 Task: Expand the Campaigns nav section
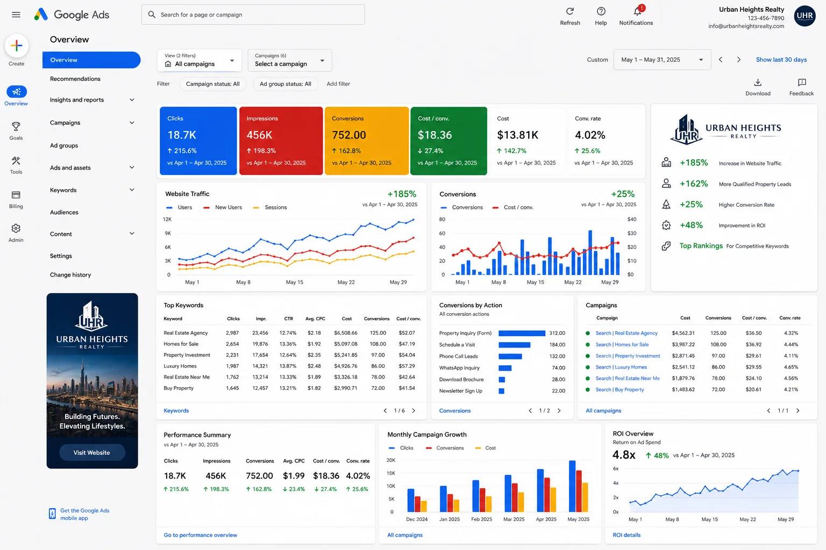[132, 123]
